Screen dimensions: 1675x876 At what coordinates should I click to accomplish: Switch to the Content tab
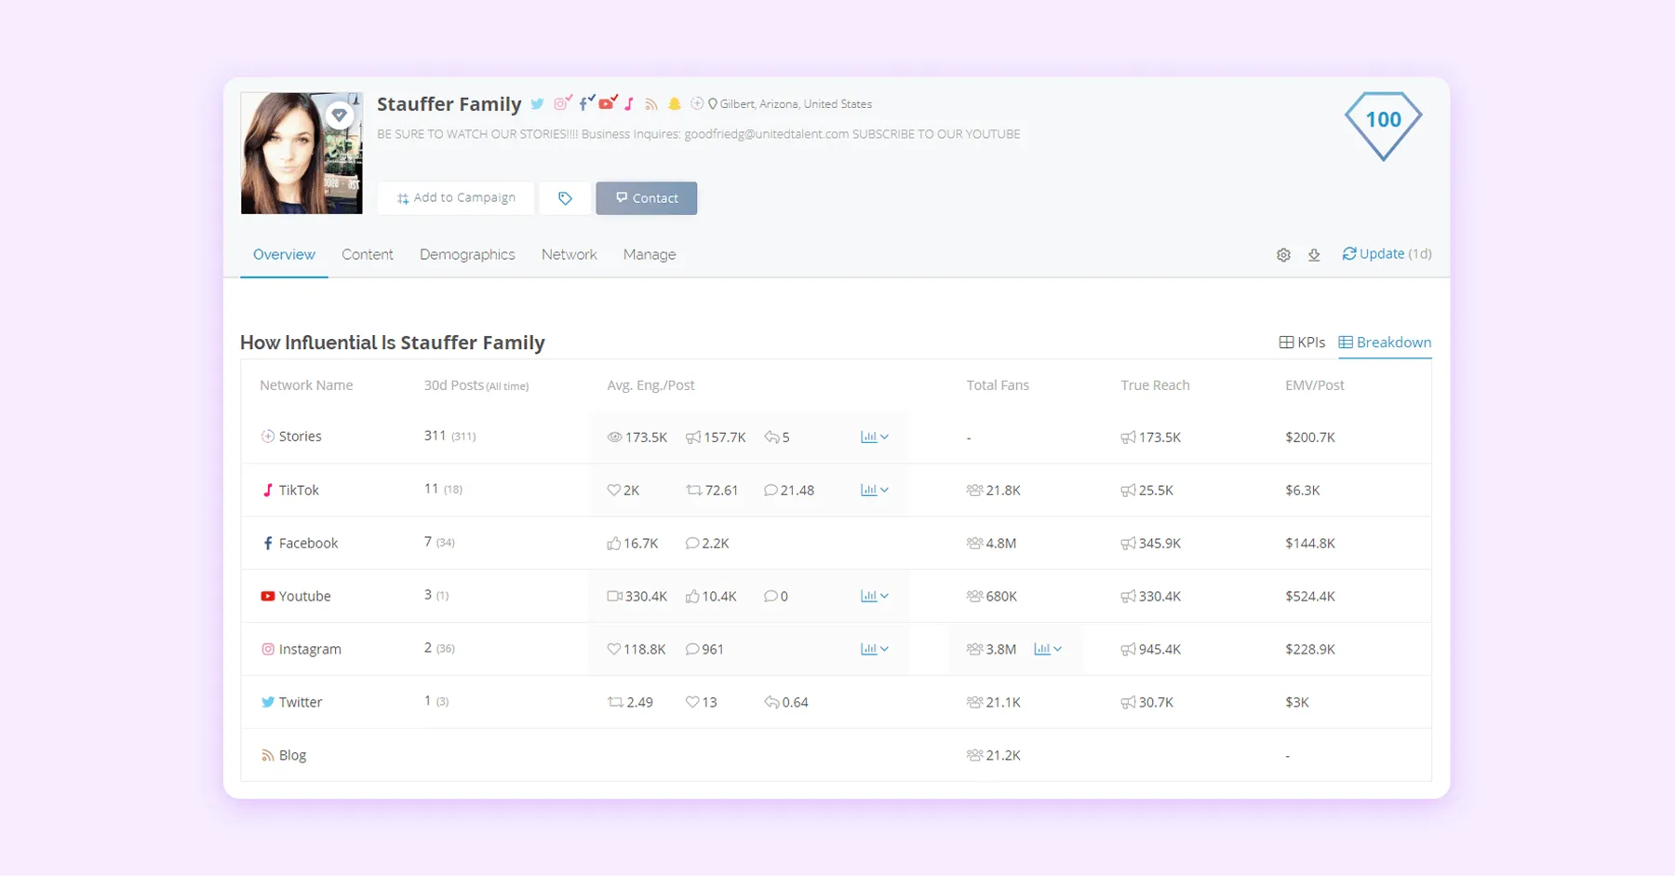[368, 255]
